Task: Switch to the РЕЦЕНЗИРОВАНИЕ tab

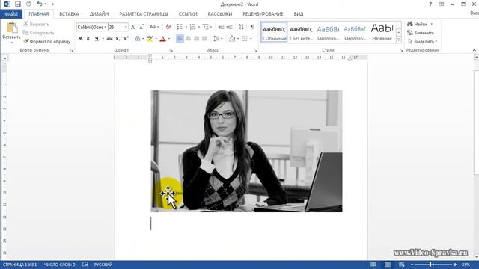Action: pos(263,14)
